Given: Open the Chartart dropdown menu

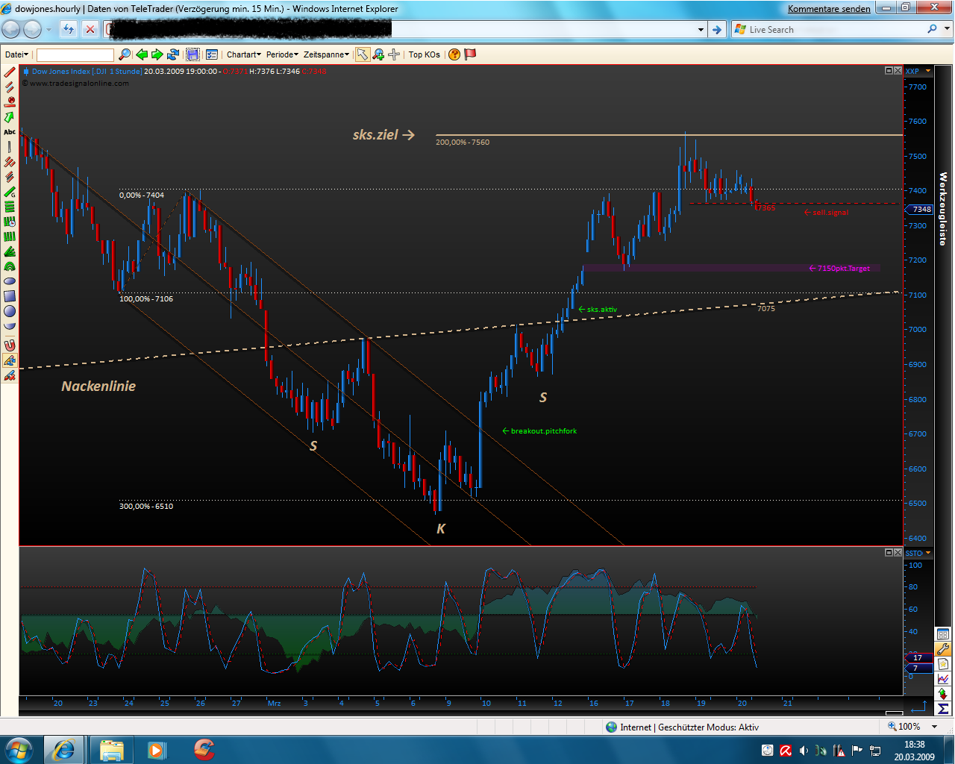Looking at the screenshot, I should [x=244, y=54].
